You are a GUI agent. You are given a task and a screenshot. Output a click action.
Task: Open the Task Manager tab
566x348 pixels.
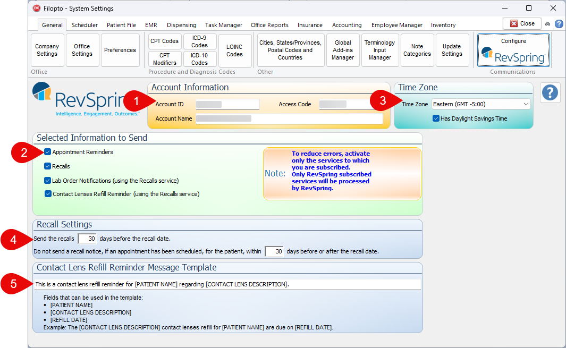click(x=224, y=25)
